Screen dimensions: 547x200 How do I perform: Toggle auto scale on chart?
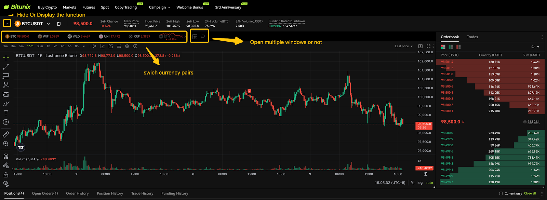coord(429,183)
